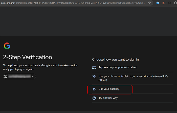Image resolution: width=177 pixels, height=113 pixels.
Task: Click the phone and tablet devices icon
Action: 94,68
